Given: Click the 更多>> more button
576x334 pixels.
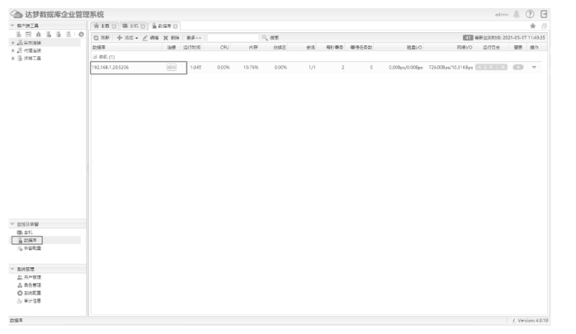Looking at the screenshot, I should tap(194, 37).
